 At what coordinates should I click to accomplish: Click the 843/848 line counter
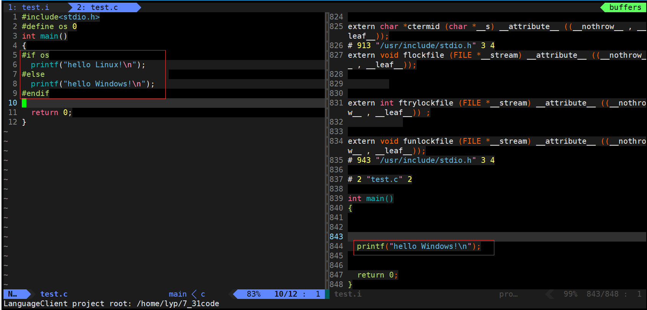[602, 294]
